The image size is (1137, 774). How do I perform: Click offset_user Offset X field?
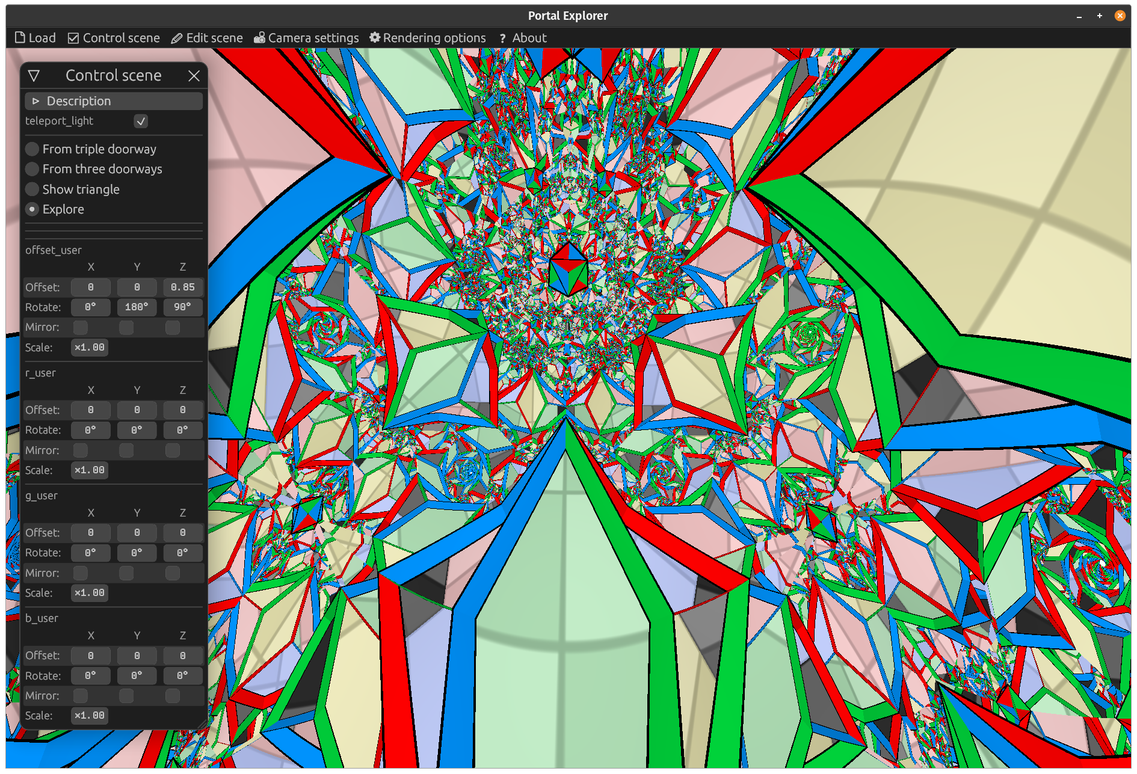[91, 287]
